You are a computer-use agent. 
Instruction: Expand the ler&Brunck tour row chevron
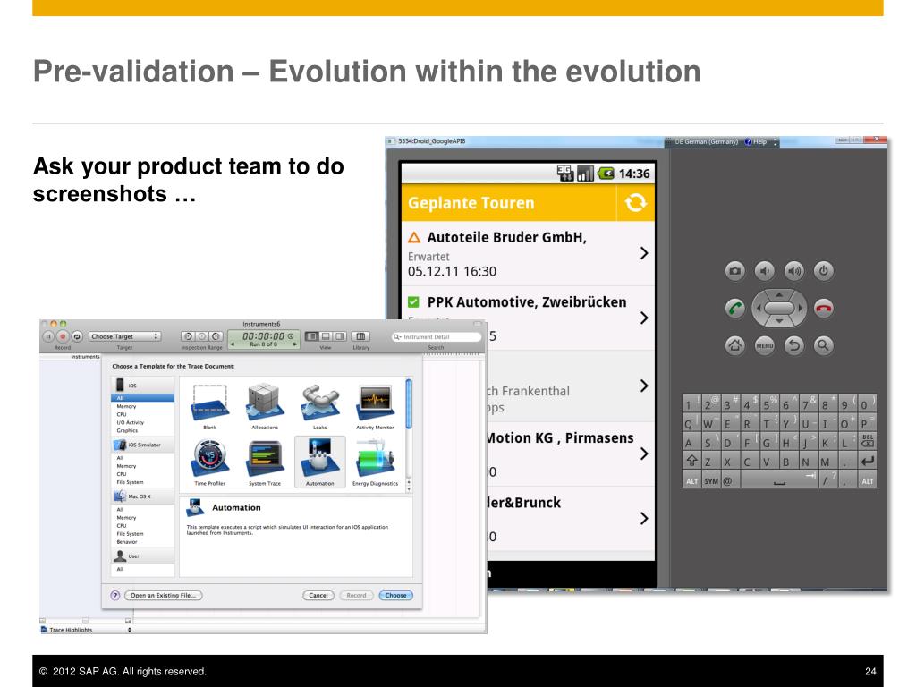coord(644,518)
